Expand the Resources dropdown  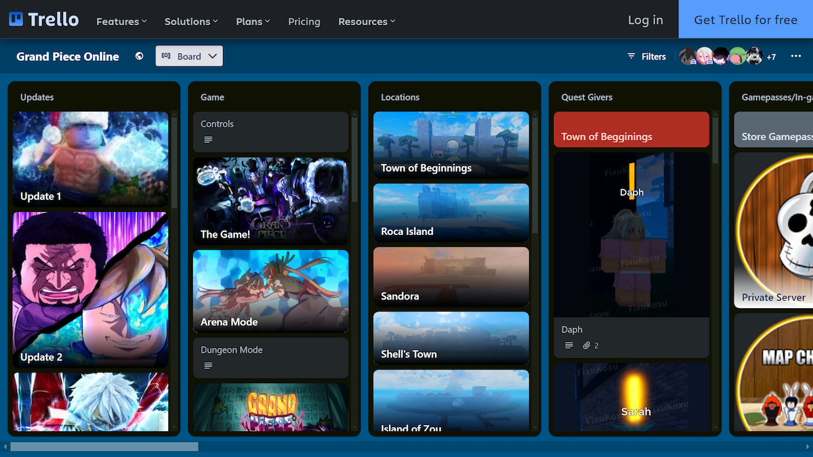pos(366,22)
